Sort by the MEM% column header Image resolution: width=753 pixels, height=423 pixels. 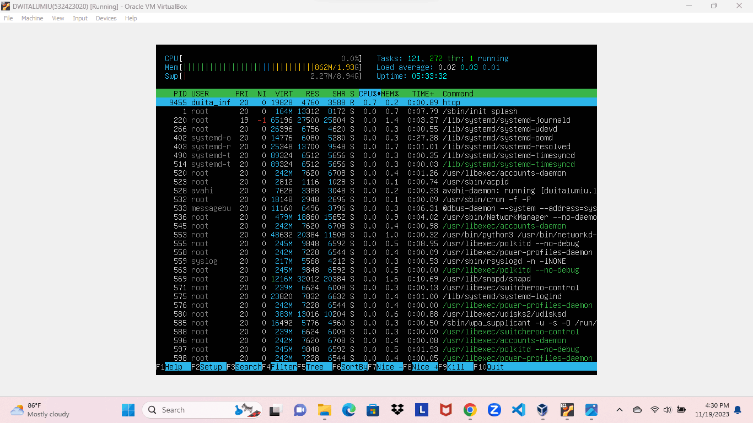pos(390,94)
